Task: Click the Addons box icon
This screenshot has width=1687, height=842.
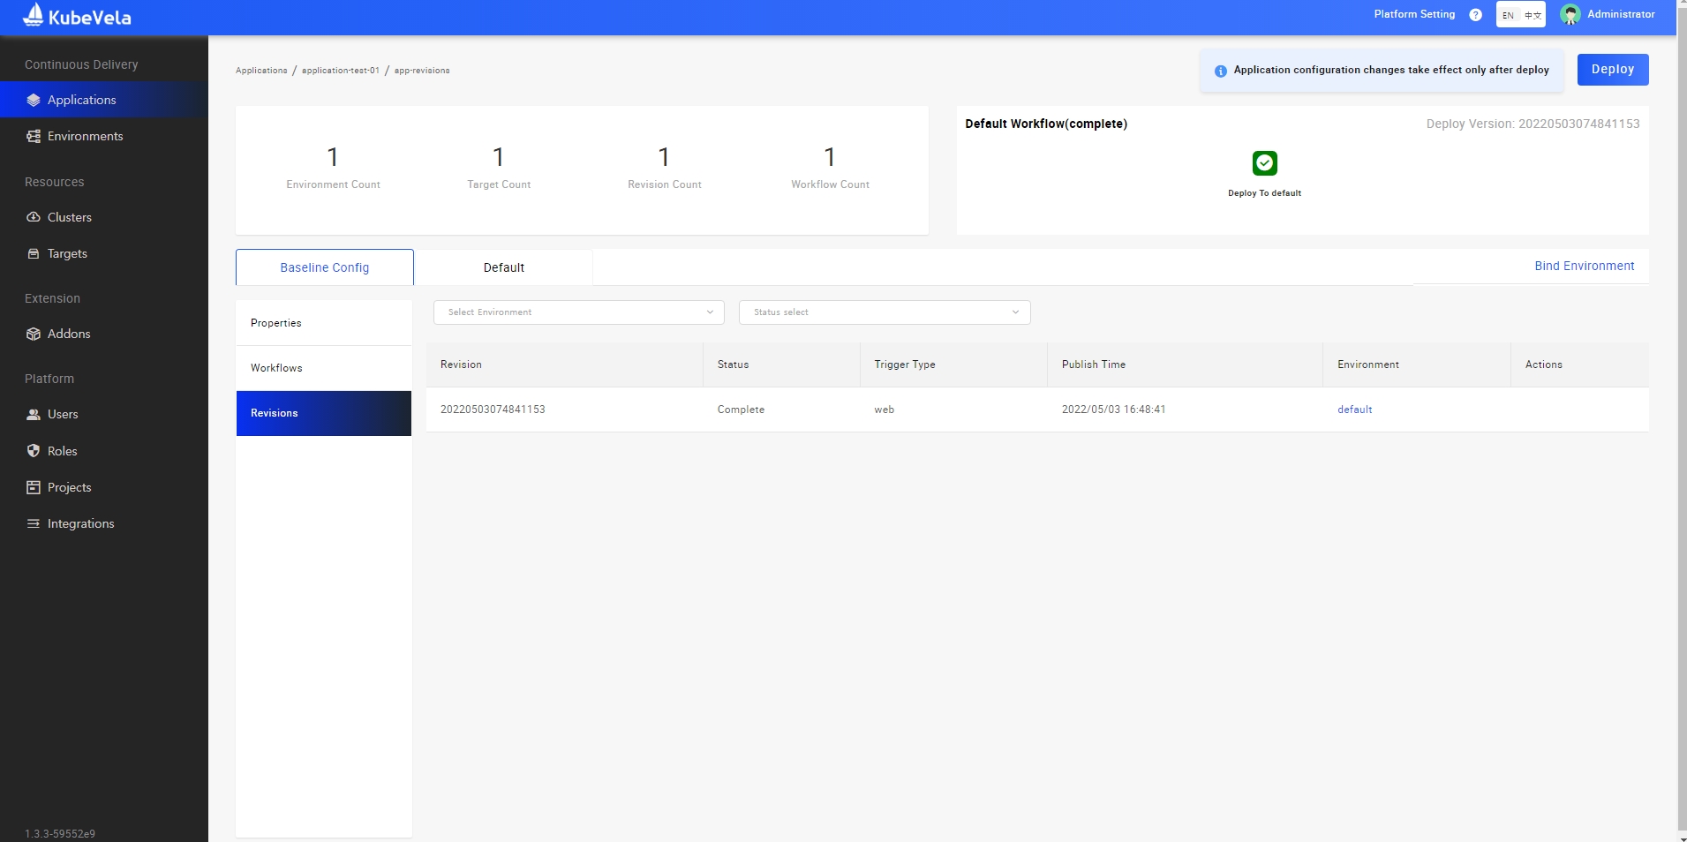Action: (34, 335)
